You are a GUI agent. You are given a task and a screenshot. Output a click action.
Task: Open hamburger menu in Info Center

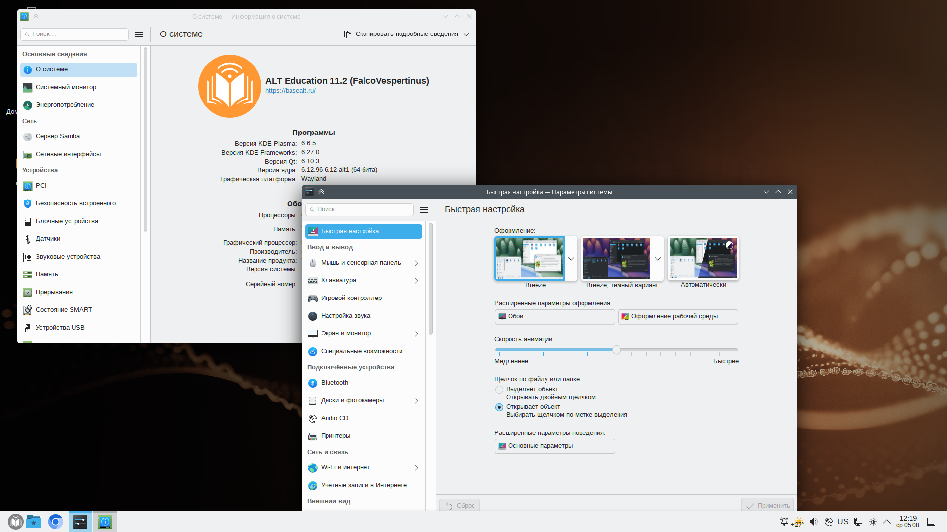[x=139, y=34]
